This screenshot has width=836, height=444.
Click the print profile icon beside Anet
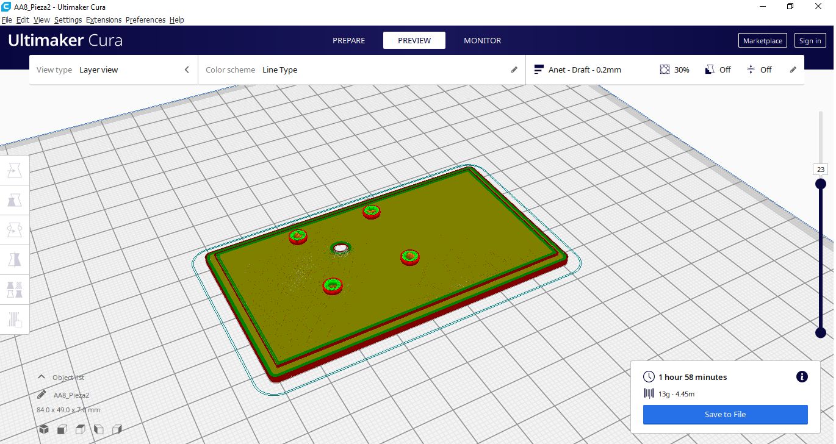pyautogui.click(x=539, y=70)
